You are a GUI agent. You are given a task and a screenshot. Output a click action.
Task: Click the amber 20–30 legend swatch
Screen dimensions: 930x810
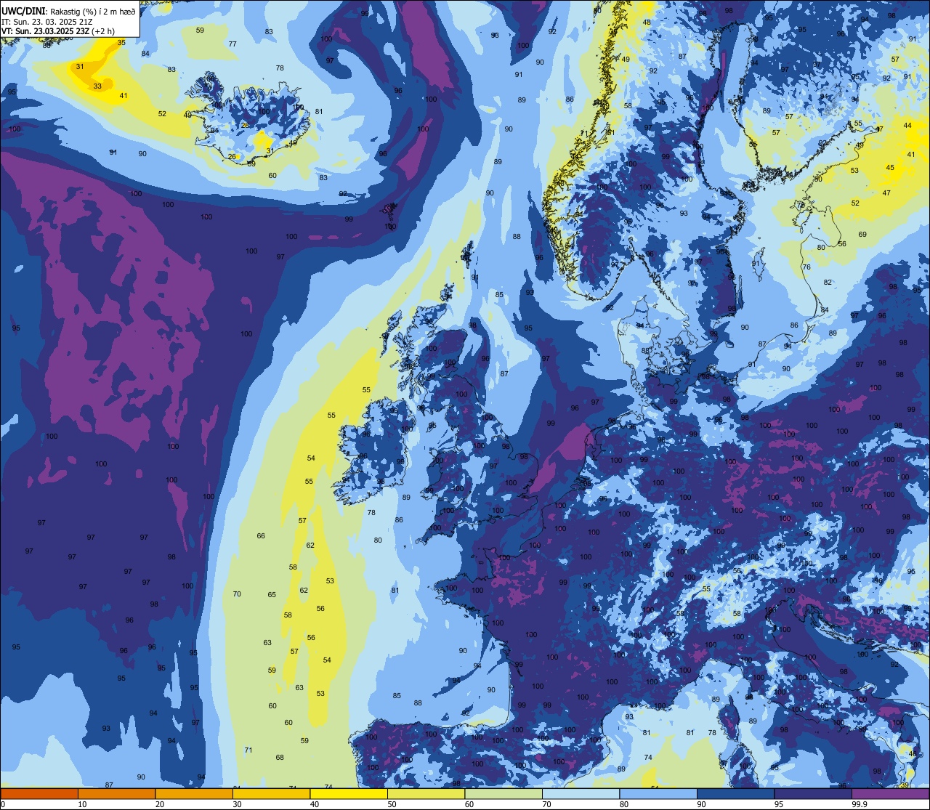click(x=194, y=793)
